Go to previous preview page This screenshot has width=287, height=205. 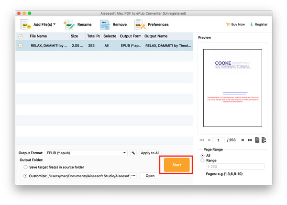[209, 140]
